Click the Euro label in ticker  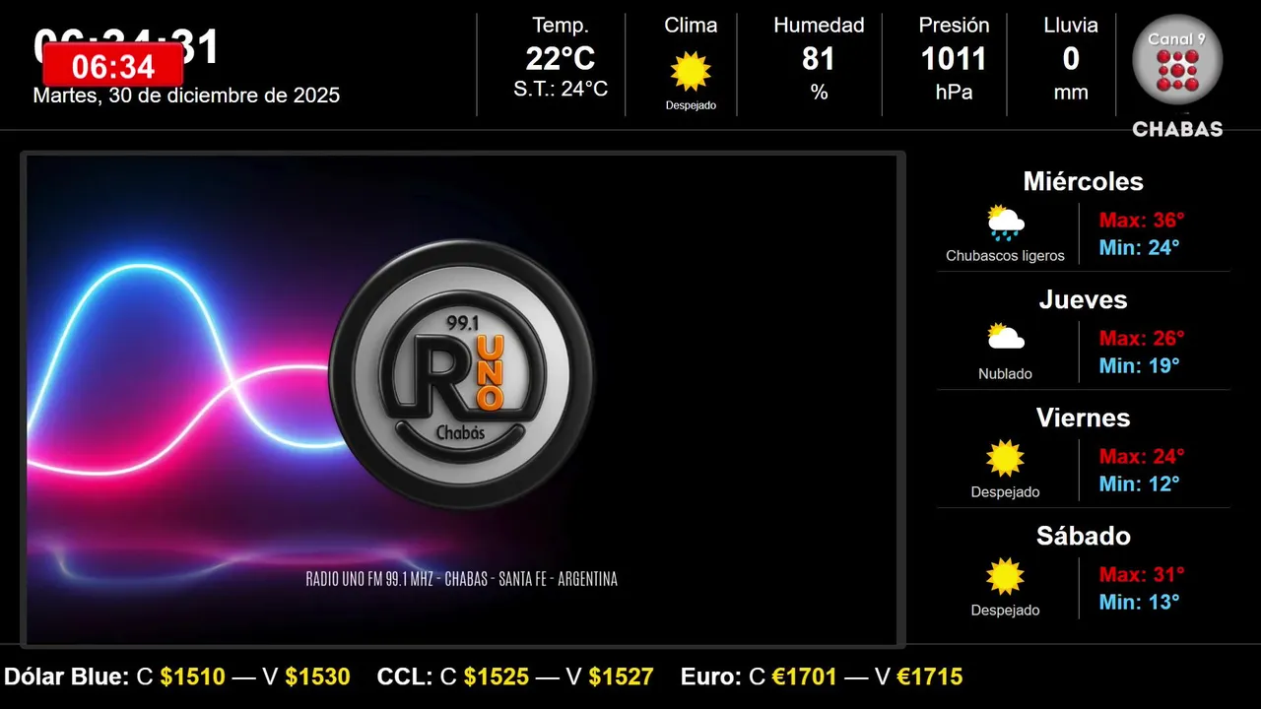coord(711,677)
